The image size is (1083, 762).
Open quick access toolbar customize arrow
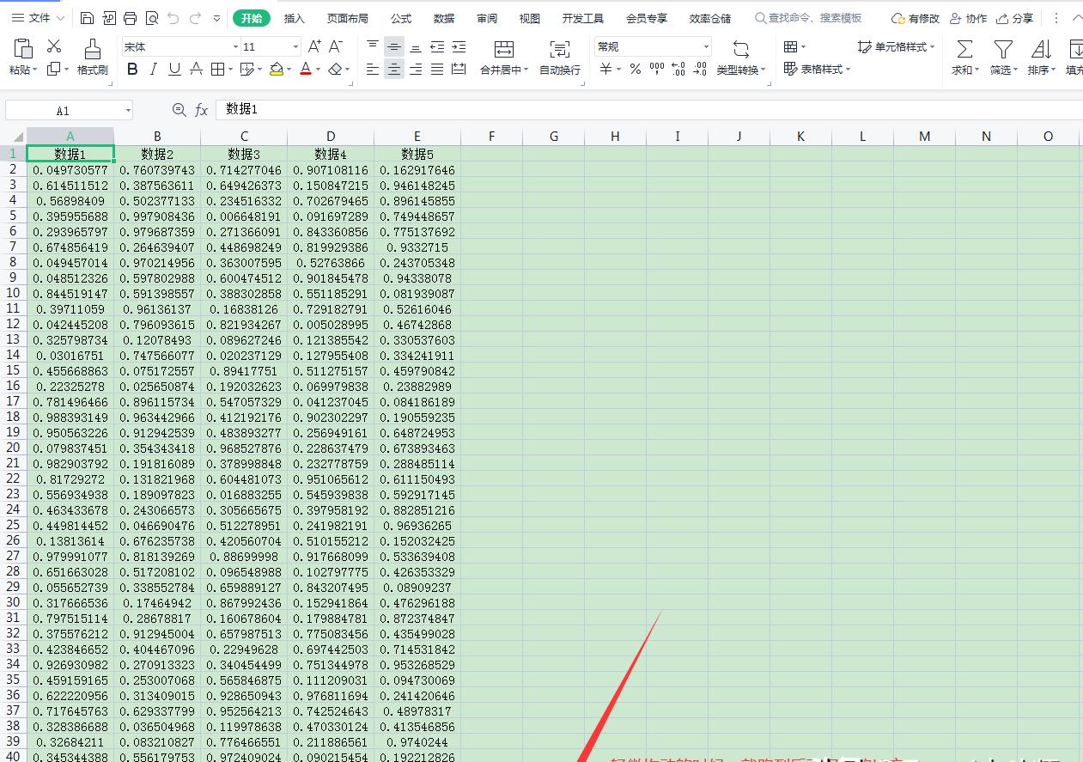point(216,18)
